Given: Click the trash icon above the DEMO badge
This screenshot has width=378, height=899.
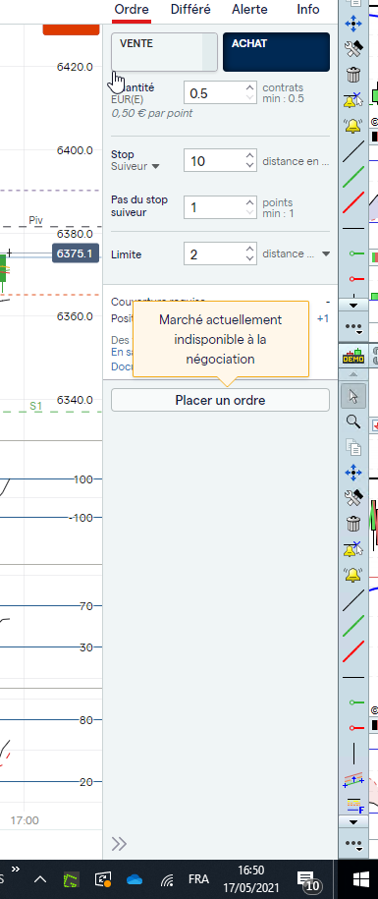Looking at the screenshot, I should click(353, 74).
